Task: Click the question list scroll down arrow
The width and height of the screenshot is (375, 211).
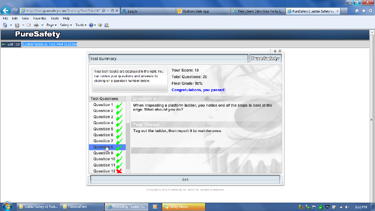Action: coord(128,171)
